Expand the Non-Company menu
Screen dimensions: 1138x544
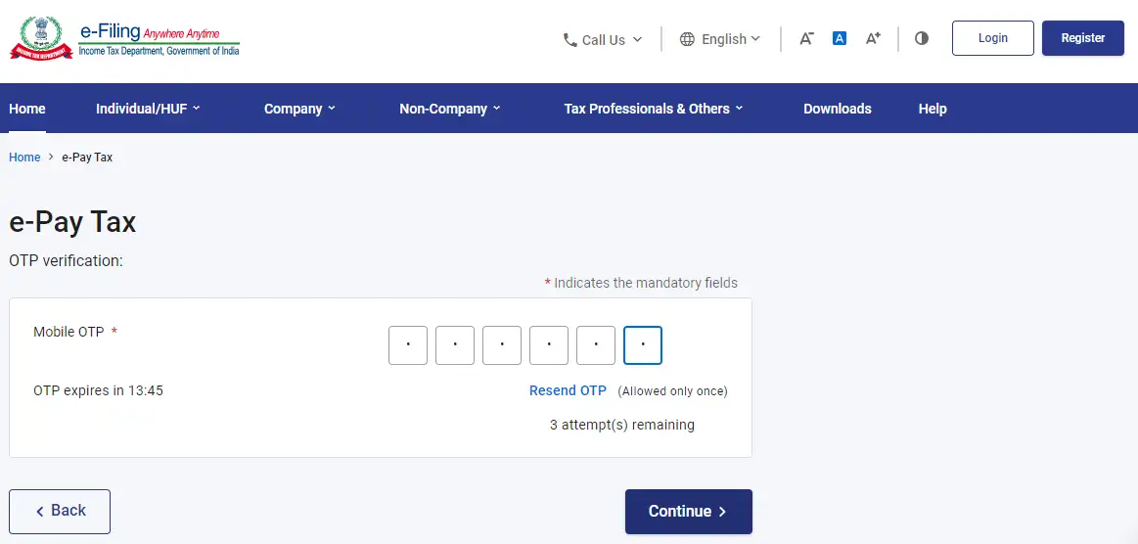[449, 109]
